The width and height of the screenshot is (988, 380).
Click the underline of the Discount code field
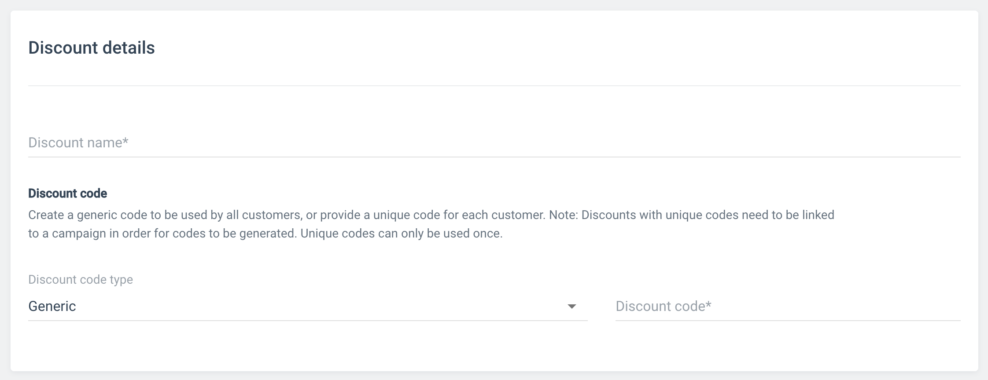787,321
